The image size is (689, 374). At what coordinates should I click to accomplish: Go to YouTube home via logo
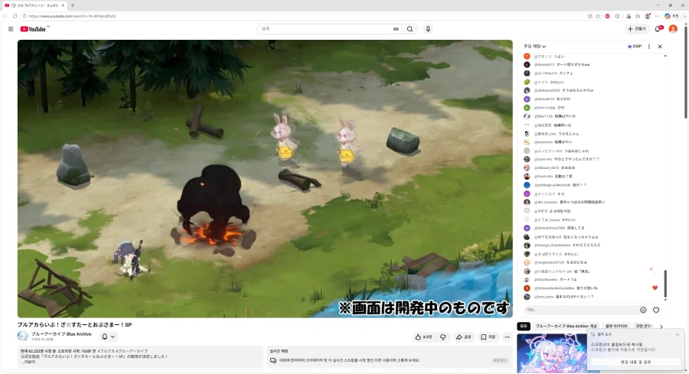click(33, 29)
